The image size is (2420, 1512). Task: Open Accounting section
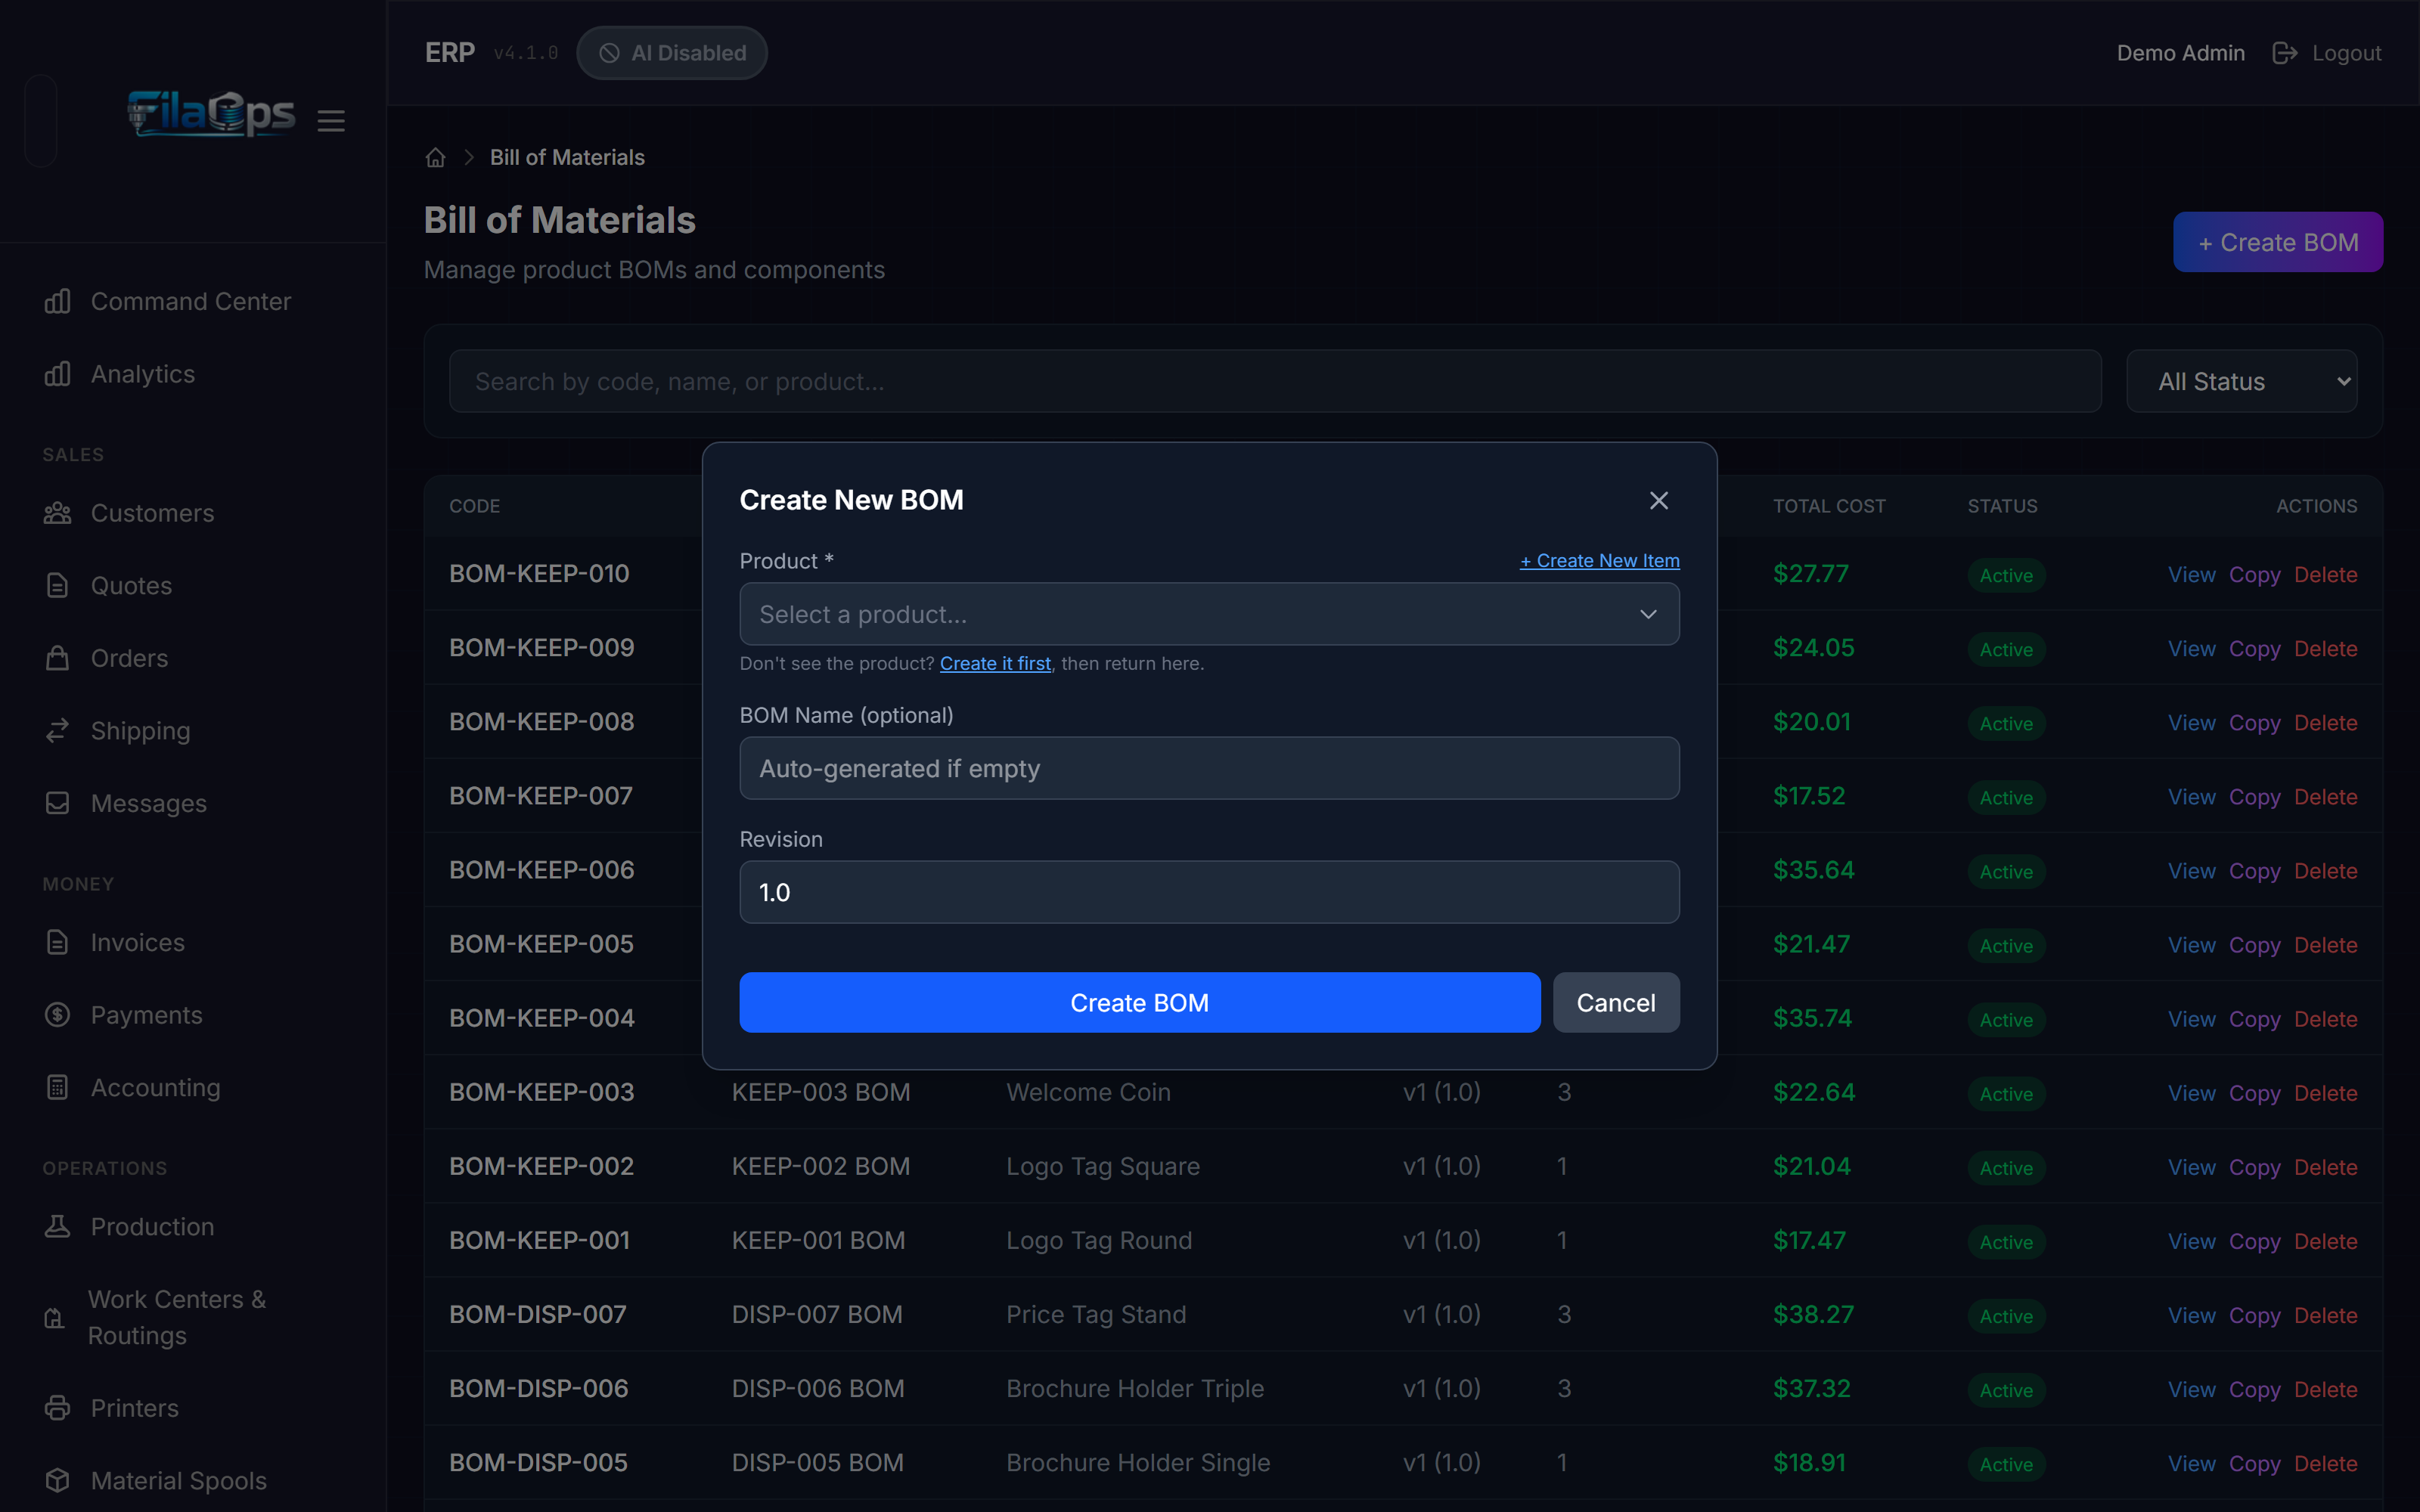(x=155, y=1087)
